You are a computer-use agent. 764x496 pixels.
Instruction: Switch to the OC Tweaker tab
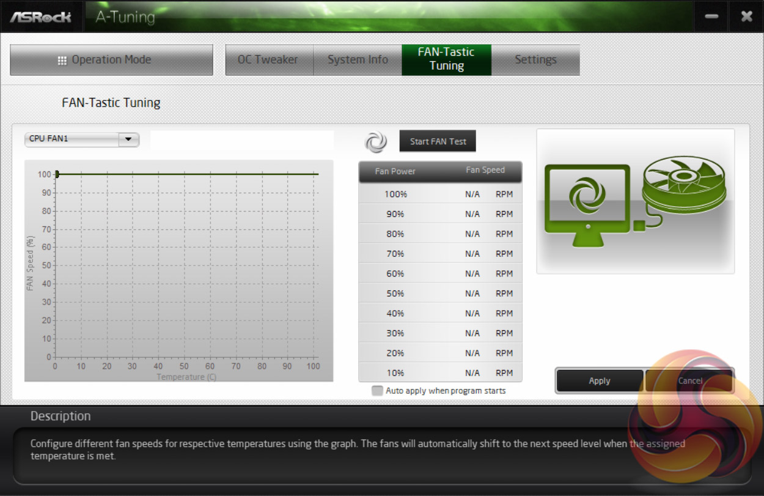(x=269, y=60)
